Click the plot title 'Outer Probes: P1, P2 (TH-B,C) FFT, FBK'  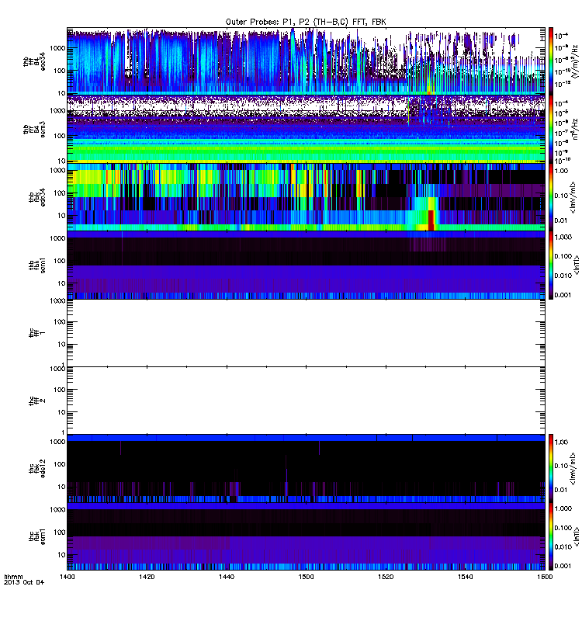pos(306,23)
